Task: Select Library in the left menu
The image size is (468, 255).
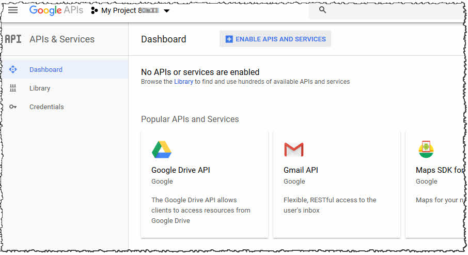Action: [x=40, y=88]
